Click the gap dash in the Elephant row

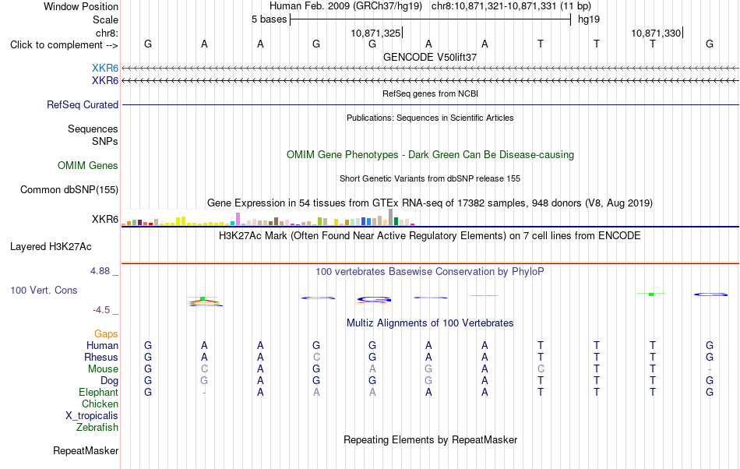pyautogui.click(x=204, y=393)
